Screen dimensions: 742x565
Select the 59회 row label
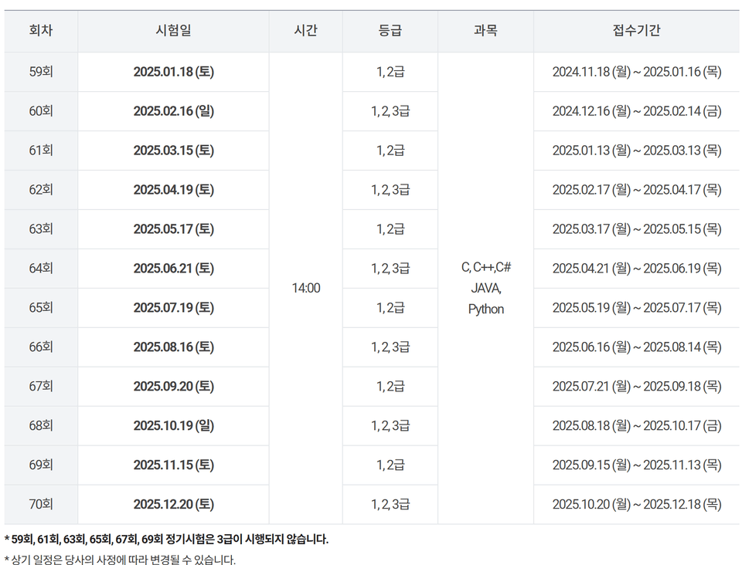(x=41, y=72)
